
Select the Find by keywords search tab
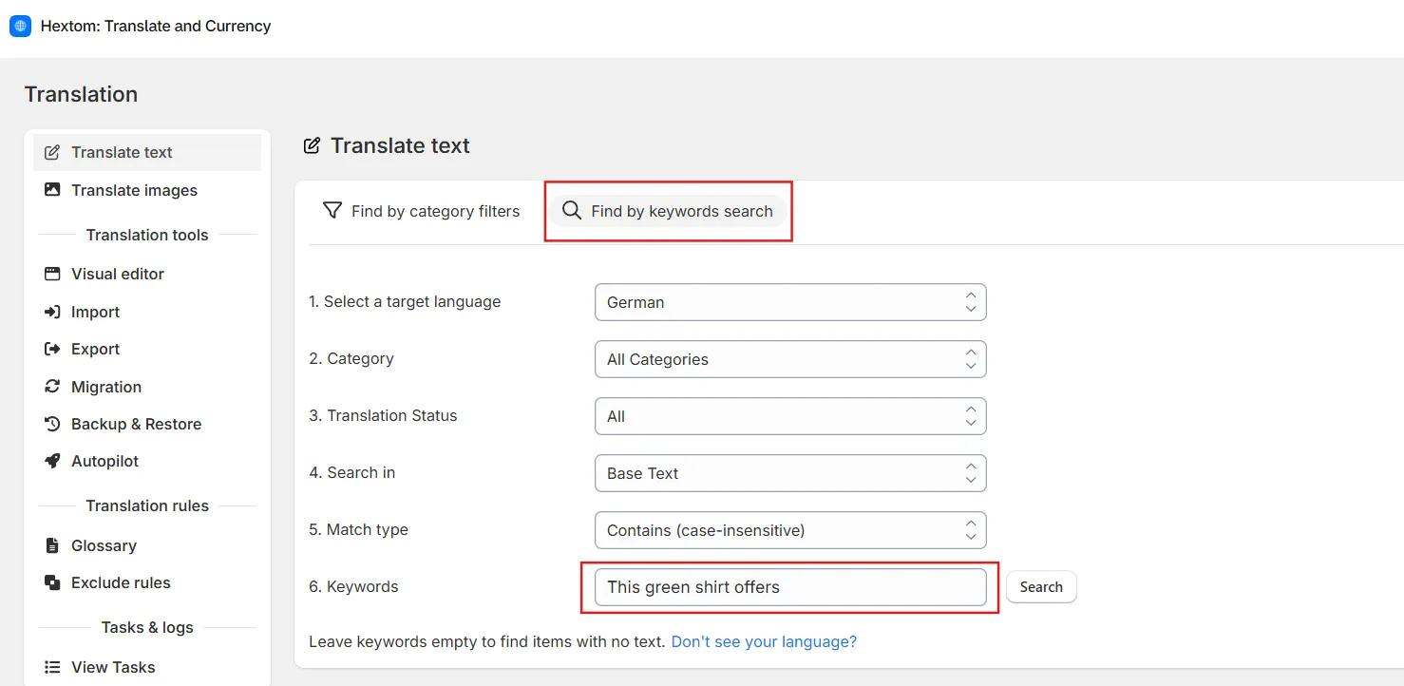pos(668,211)
